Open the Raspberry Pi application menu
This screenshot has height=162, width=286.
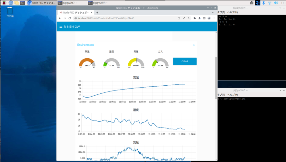4,3
